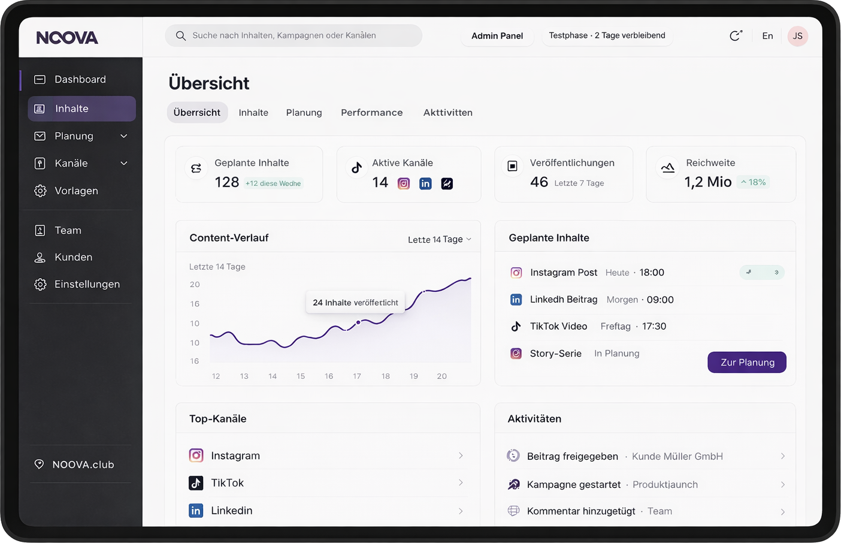Switch to the Performance tab
The height and width of the screenshot is (543, 841).
click(x=371, y=113)
